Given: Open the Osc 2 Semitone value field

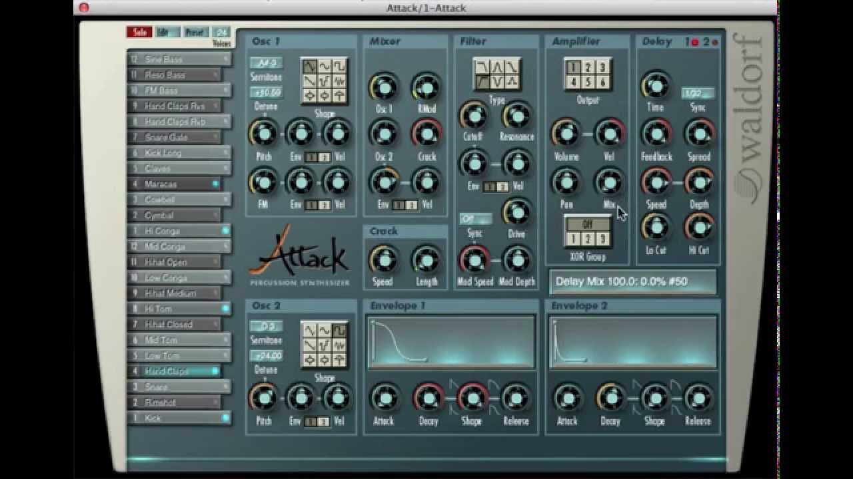Looking at the screenshot, I should coord(267,327).
